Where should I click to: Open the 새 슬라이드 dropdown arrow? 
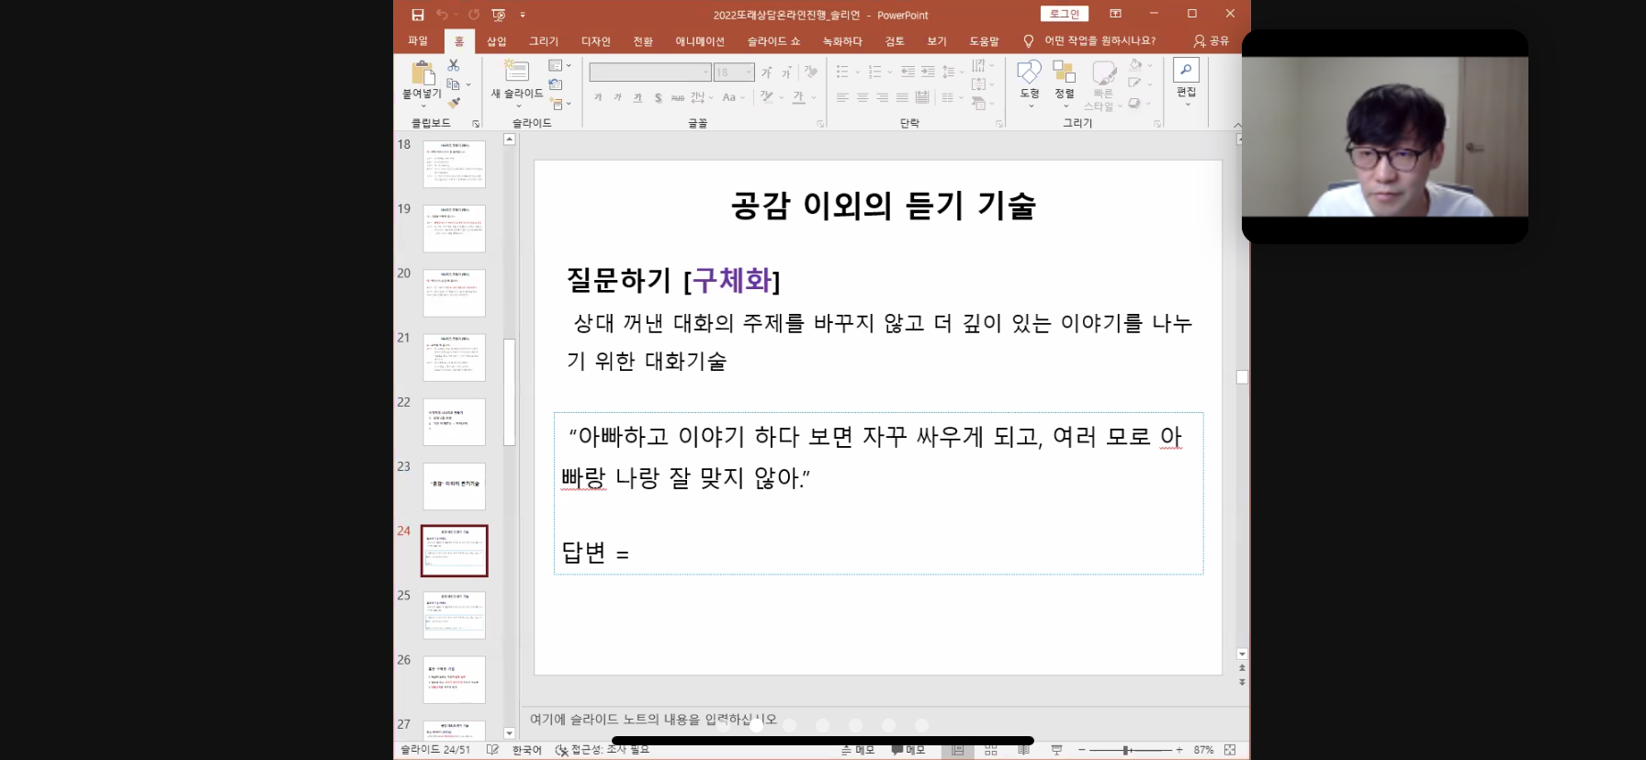pyautogui.click(x=517, y=105)
